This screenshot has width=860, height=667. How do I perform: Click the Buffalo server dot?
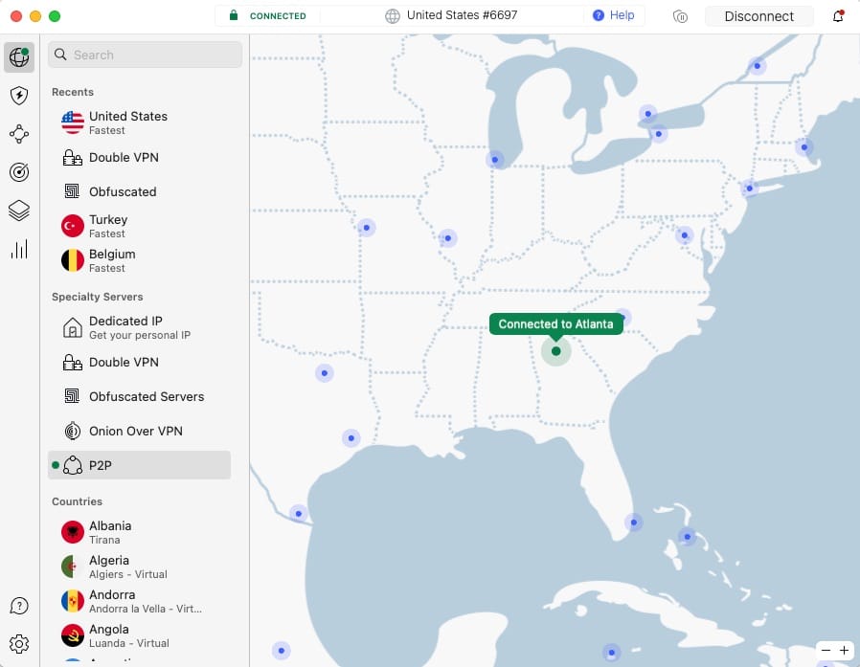point(658,134)
